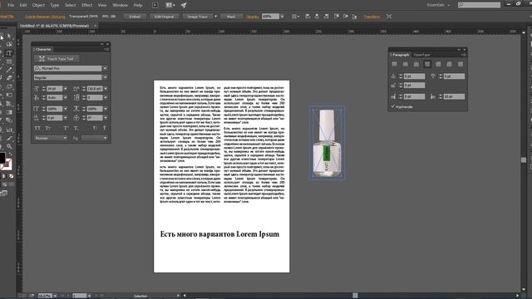Click the Embed button
The width and height of the screenshot is (532, 299).
135,17
